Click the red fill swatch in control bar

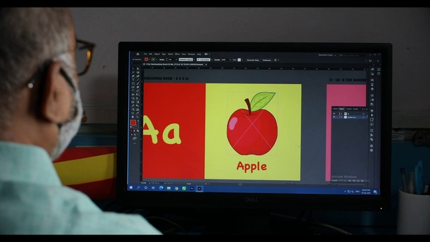[146, 59]
